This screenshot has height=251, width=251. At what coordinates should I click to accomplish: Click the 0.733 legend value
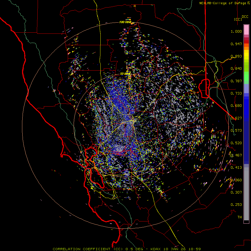[x=236, y=93]
